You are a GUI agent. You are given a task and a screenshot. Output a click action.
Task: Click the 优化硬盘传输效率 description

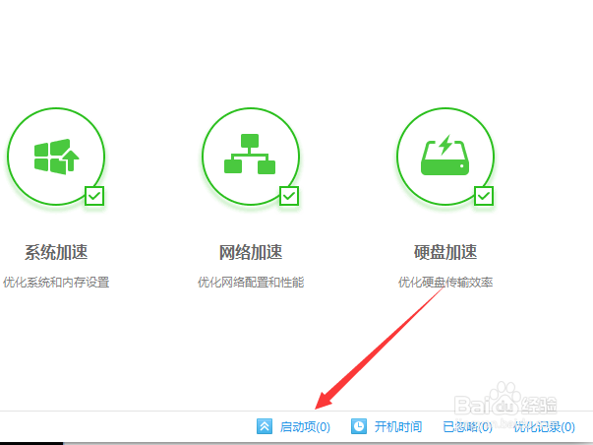coord(445,283)
